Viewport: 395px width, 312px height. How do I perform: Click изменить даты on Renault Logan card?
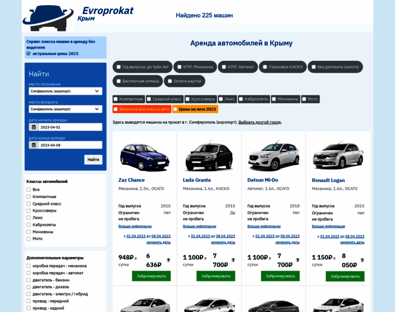point(352,242)
